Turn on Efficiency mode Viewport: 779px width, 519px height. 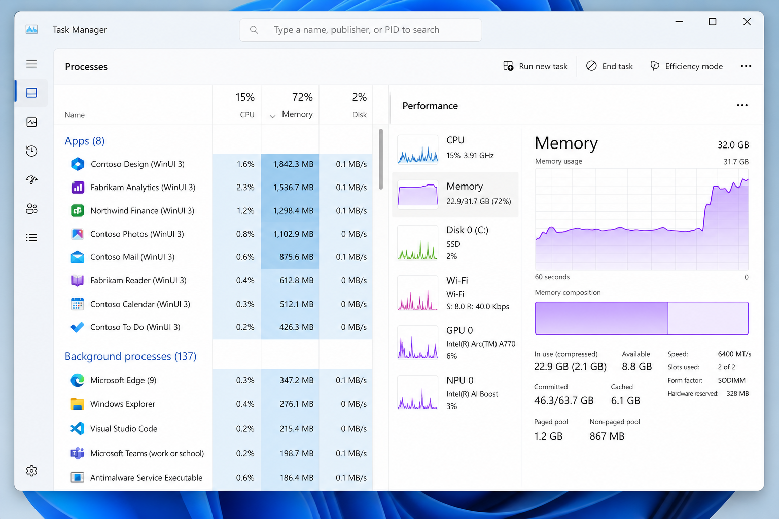tap(687, 66)
